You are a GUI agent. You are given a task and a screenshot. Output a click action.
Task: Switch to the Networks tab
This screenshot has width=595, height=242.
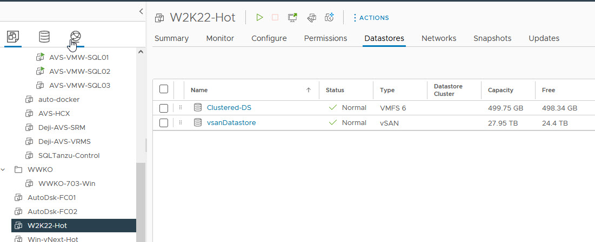click(439, 38)
